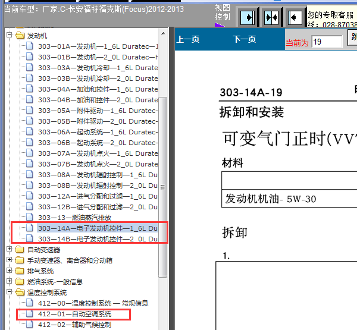Click the 燃油系统-一般信息 folder icon

20,281
